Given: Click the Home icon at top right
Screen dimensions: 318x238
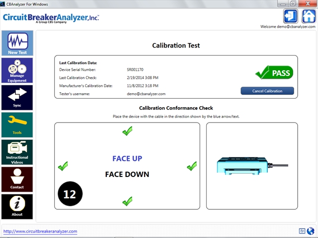Looking at the screenshot, I should (309, 16).
